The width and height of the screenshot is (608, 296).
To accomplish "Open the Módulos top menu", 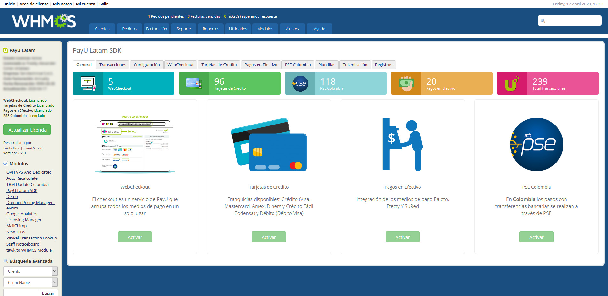I will click(x=265, y=29).
